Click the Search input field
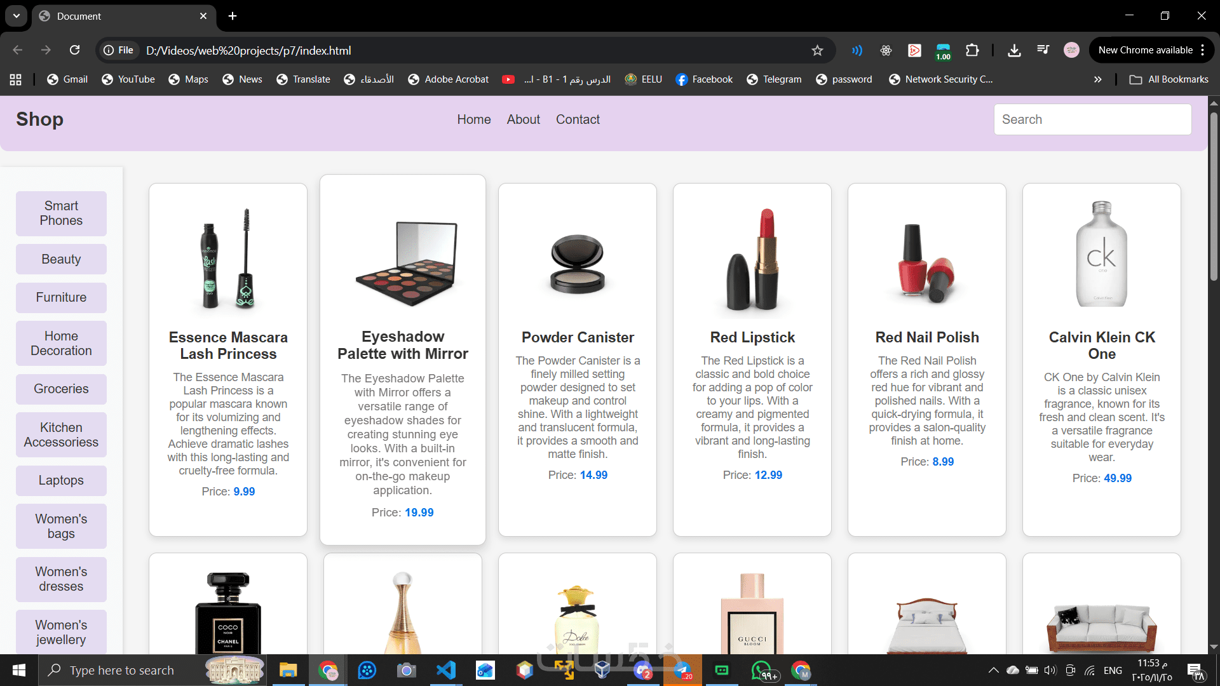This screenshot has height=686, width=1220. 1092,119
